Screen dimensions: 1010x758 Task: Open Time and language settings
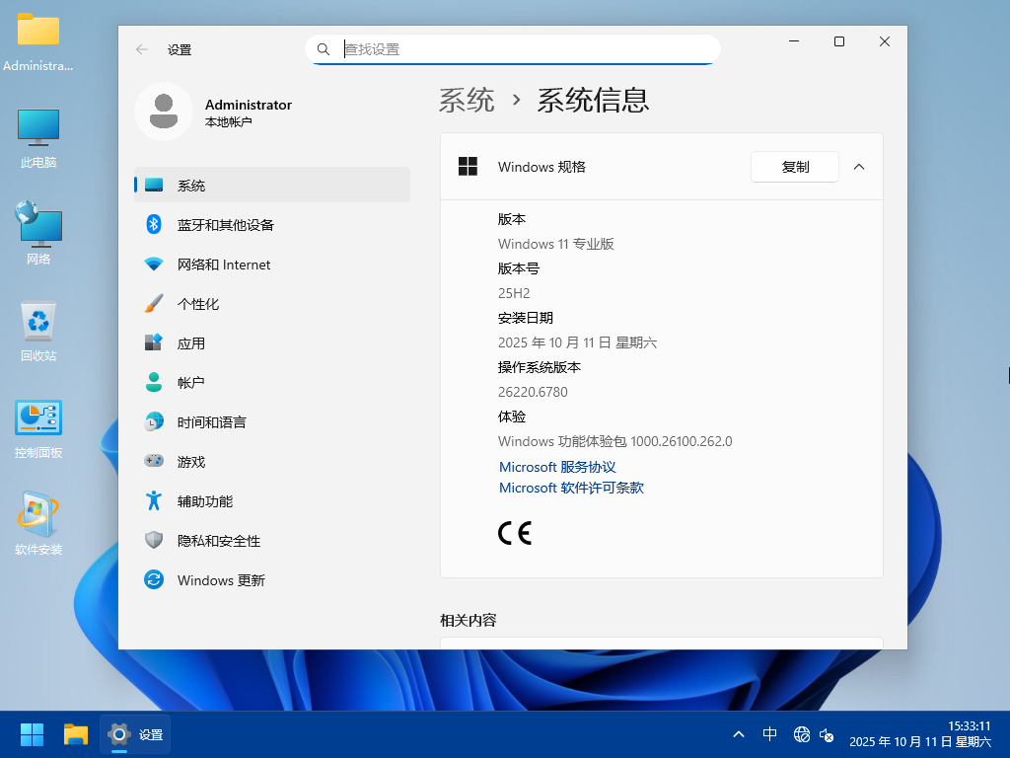pos(211,422)
